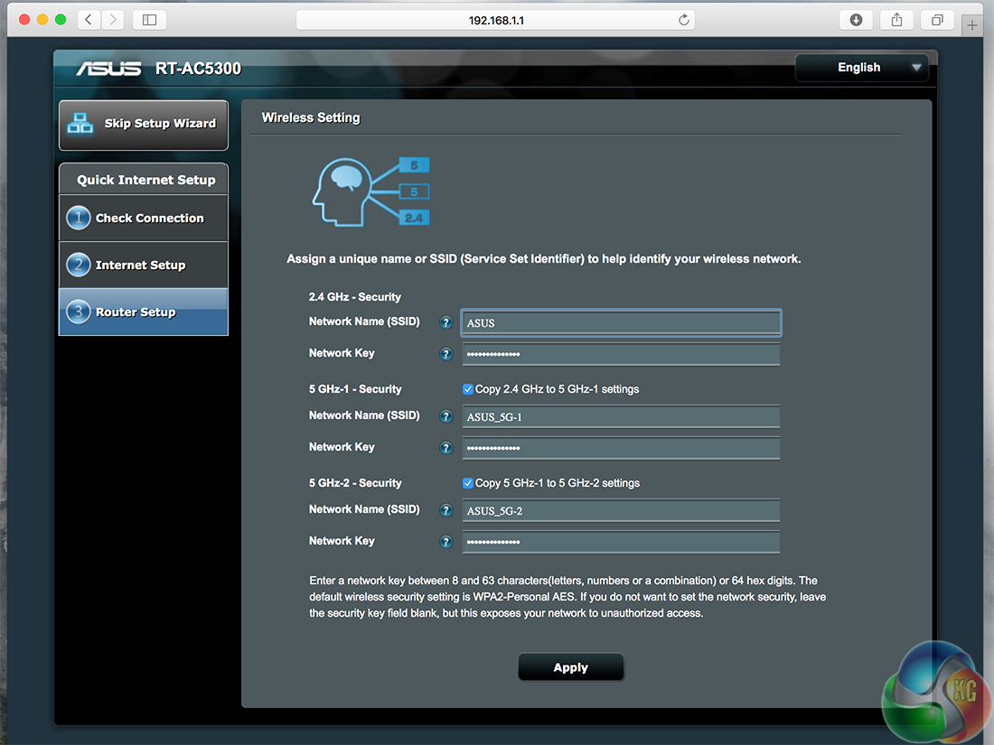Open the Safari share icon
The height and width of the screenshot is (745, 994).
click(896, 20)
